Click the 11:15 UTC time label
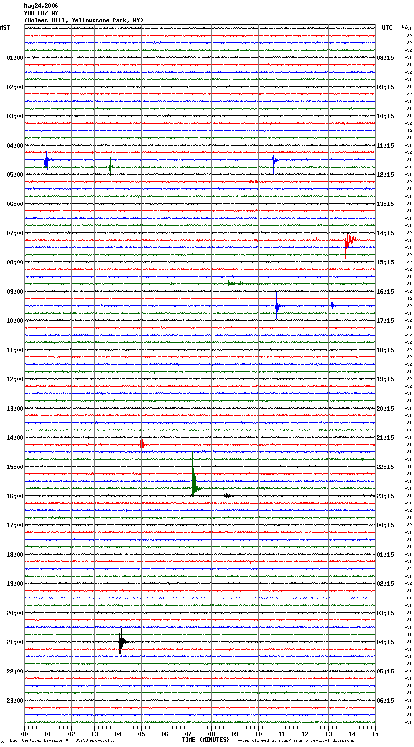This screenshot has width=414, height=747. click(x=385, y=146)
